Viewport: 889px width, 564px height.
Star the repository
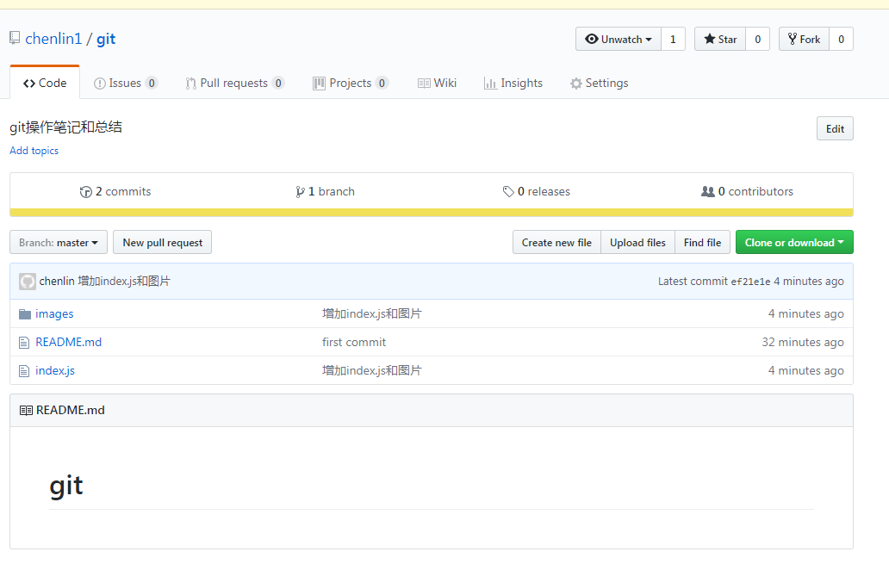[720, 39]
